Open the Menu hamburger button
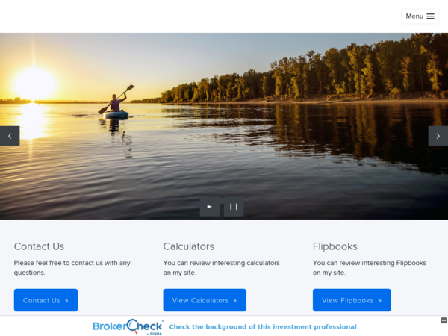The image size is (448, 336). 420,16
